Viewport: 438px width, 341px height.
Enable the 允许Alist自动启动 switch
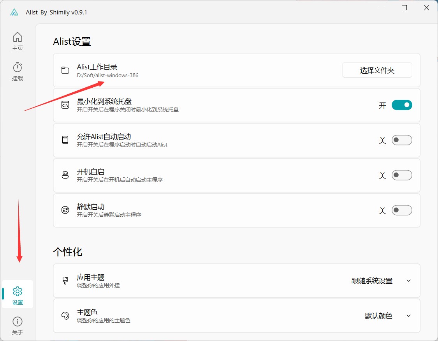(x=401, y=140)
